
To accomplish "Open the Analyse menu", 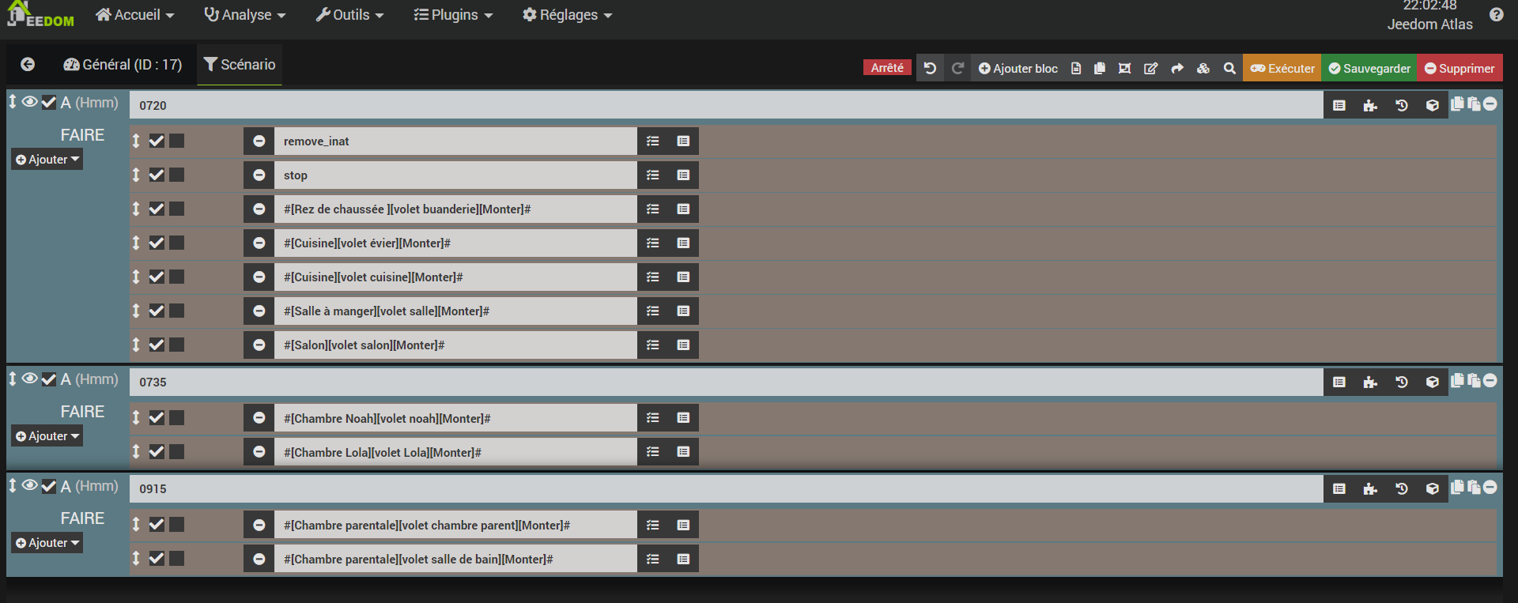I will tap(244, 15).
